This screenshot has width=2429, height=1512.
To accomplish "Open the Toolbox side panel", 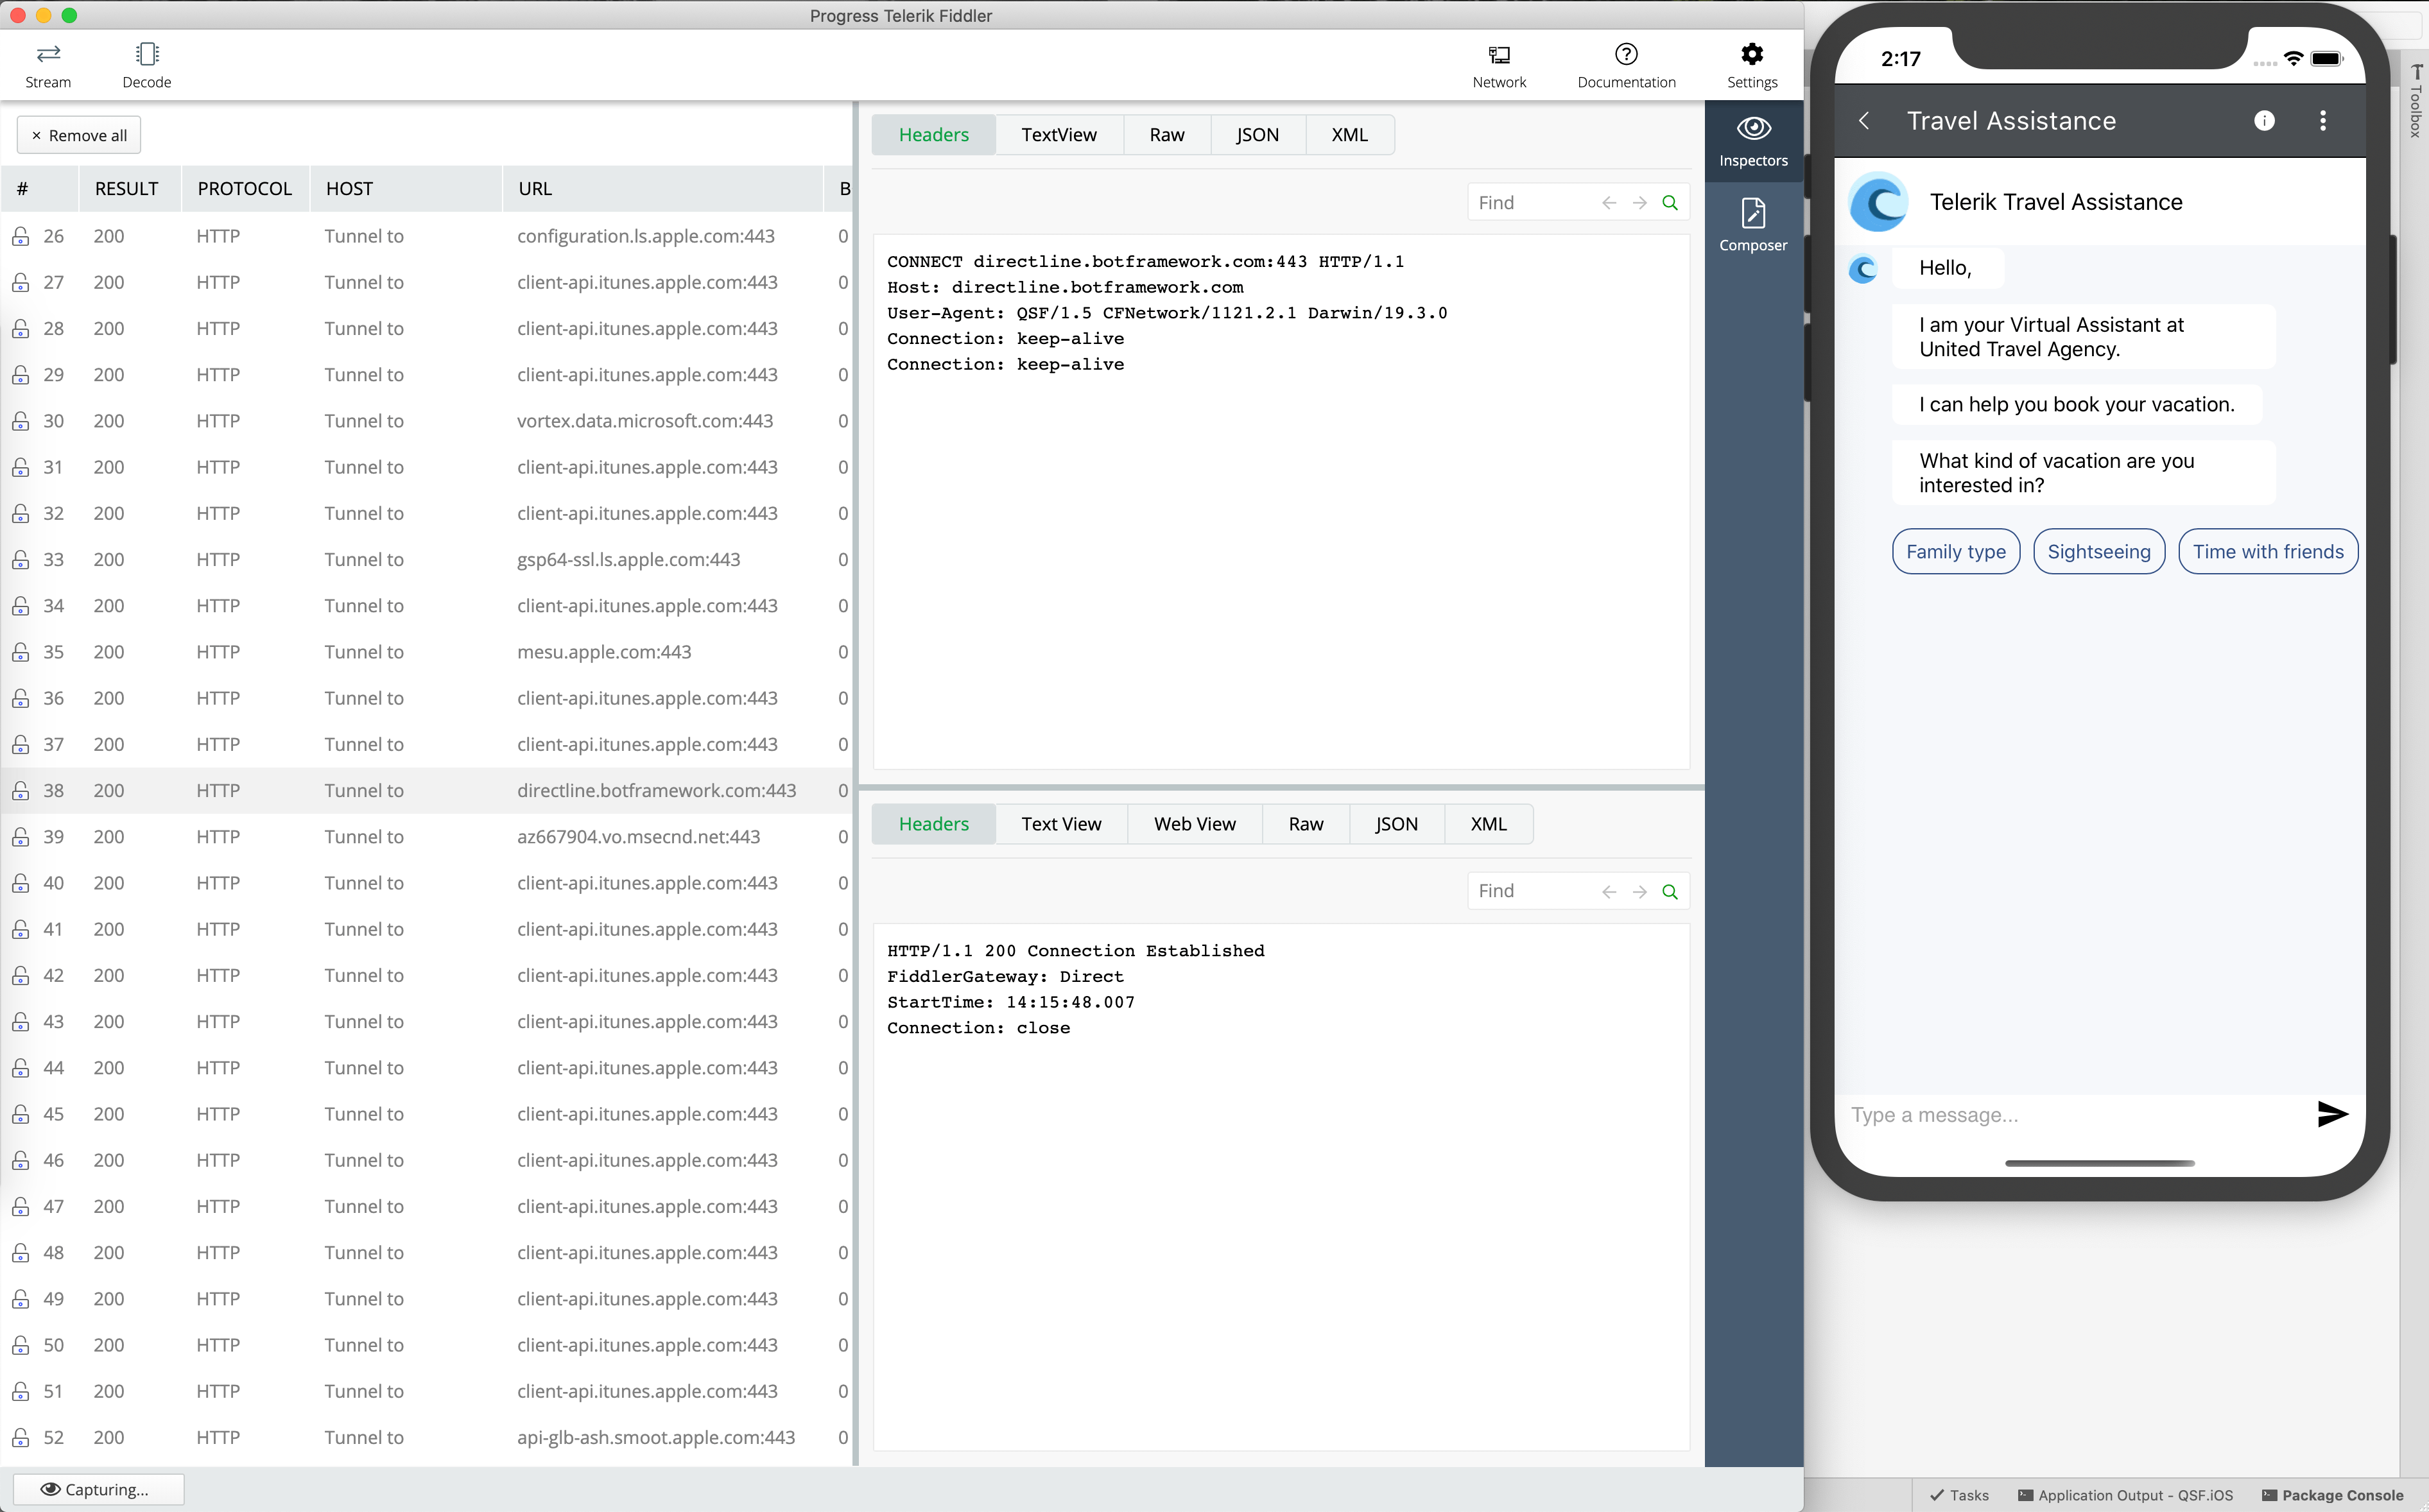I will [2416, 100].
